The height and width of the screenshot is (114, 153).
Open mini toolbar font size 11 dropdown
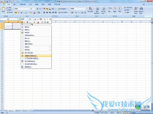click(x=33, y=19)
